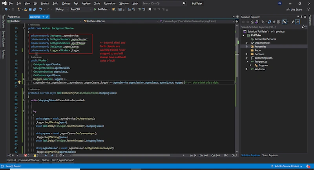
Task: Refresh Solution Explorer with the sync arrows icon
Action: point(269,22)
